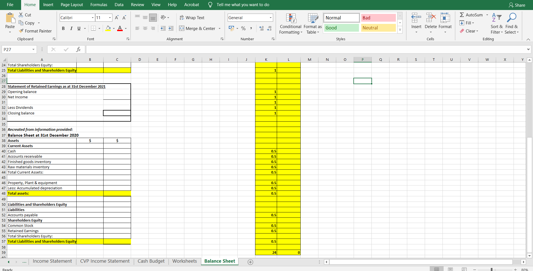Viewport: 533px width, 271px height.
Task: Switch to the Formulas ribbon tab
Action: [x=99, y=5]
